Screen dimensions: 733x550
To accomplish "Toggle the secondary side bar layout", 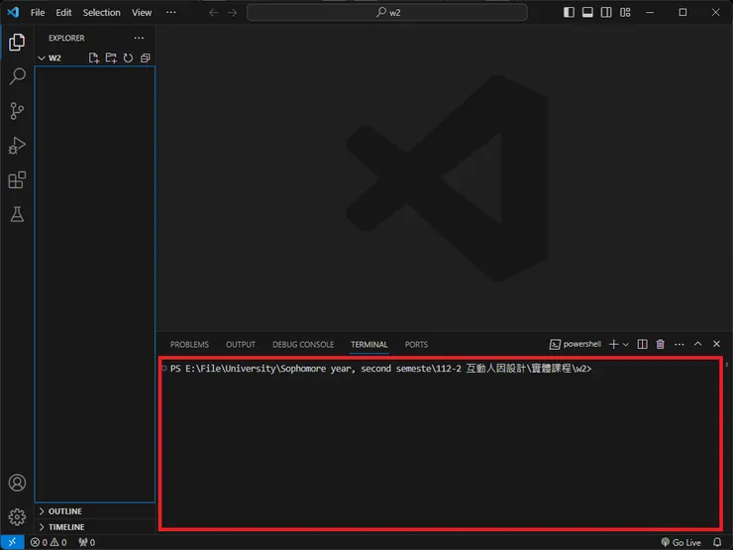I will 606,13.
